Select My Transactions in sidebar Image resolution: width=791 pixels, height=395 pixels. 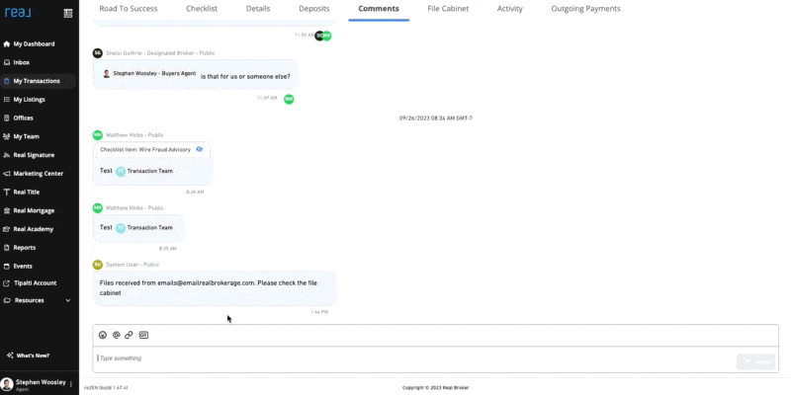point(38,81)
